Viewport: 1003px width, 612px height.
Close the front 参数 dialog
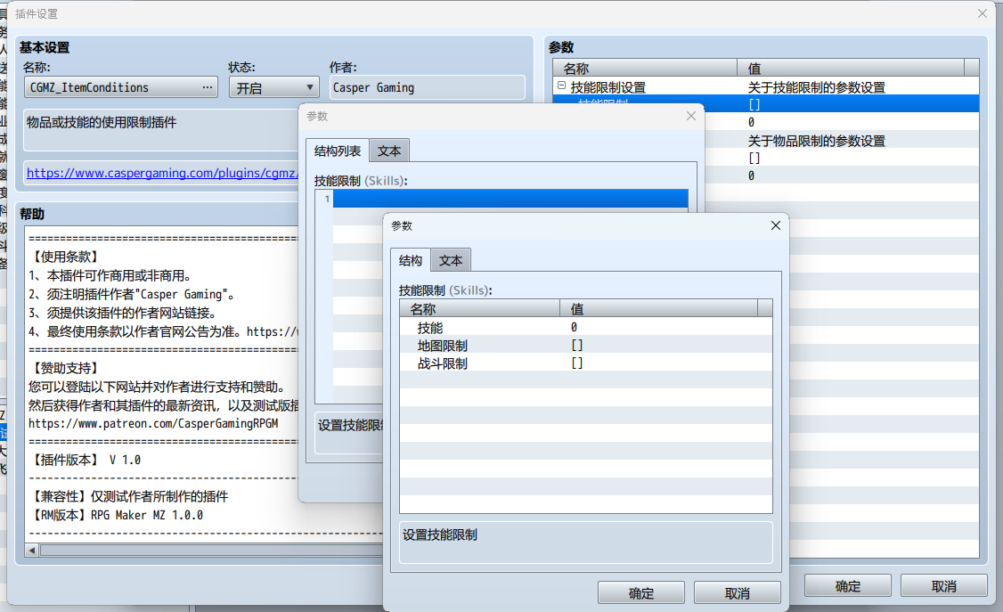click(775, 225)
